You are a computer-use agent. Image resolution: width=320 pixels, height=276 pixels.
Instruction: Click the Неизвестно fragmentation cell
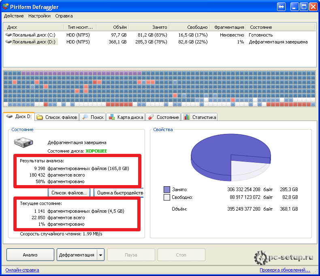[x=232, y=35]
